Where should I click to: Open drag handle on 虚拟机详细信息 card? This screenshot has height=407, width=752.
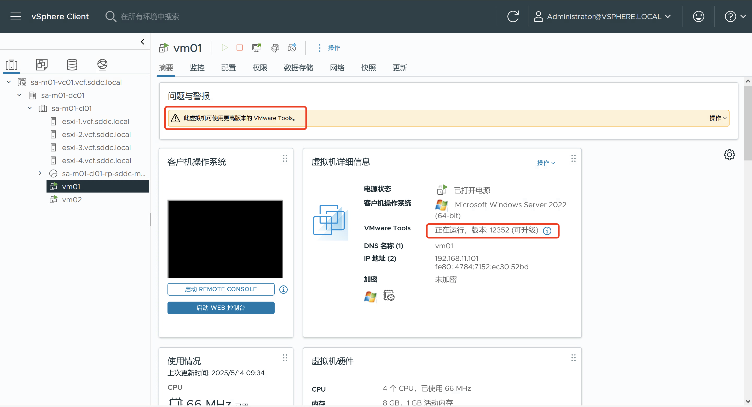[x=573, y=158]
